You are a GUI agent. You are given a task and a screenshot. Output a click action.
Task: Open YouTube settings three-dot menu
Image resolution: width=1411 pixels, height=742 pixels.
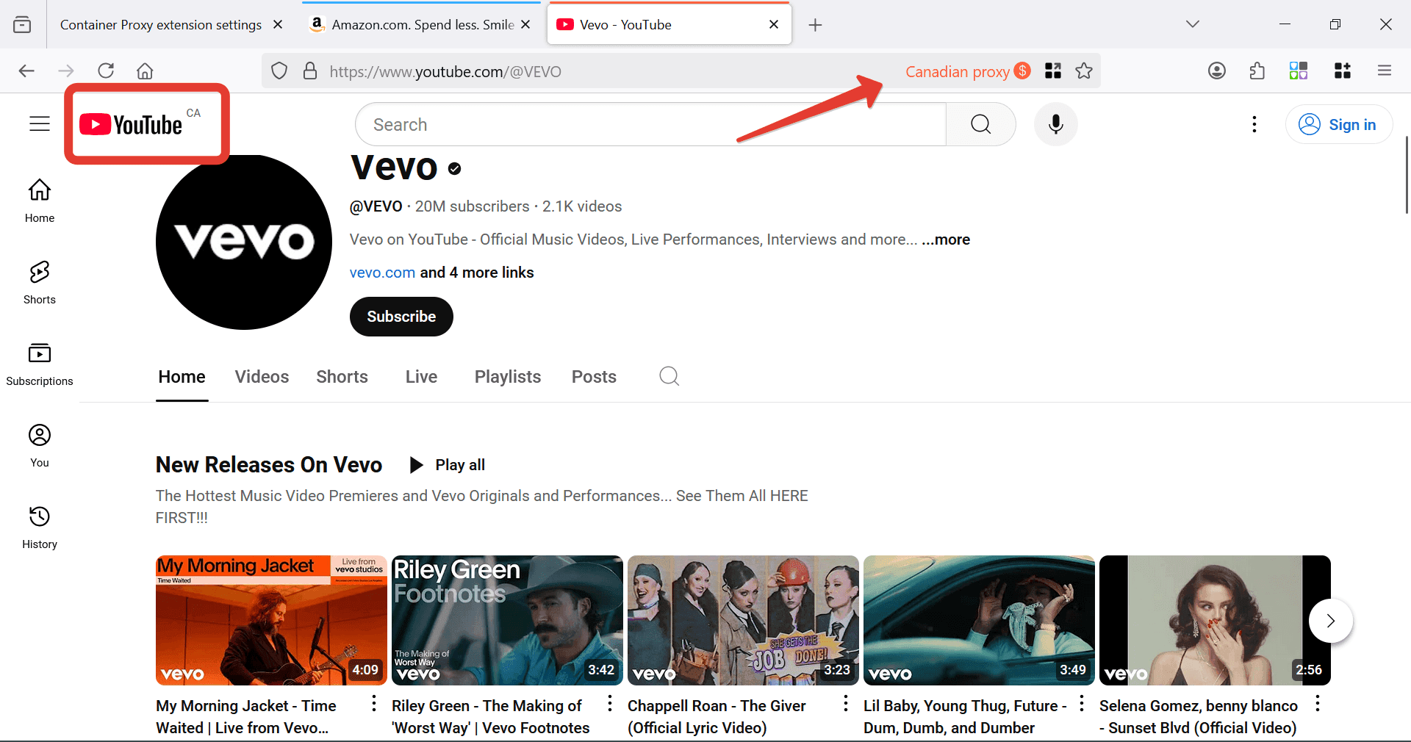[1254, 124]
